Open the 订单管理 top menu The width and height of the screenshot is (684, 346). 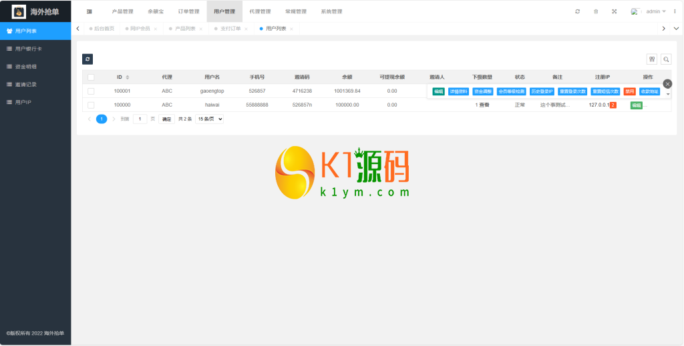point(189,11)
